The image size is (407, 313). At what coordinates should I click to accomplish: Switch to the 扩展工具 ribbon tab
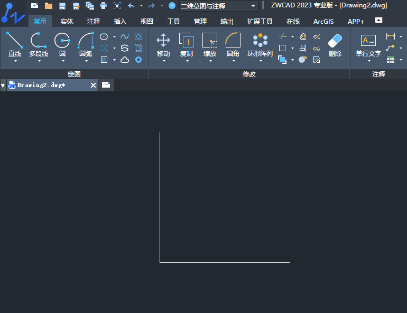(x=260, y=22)
